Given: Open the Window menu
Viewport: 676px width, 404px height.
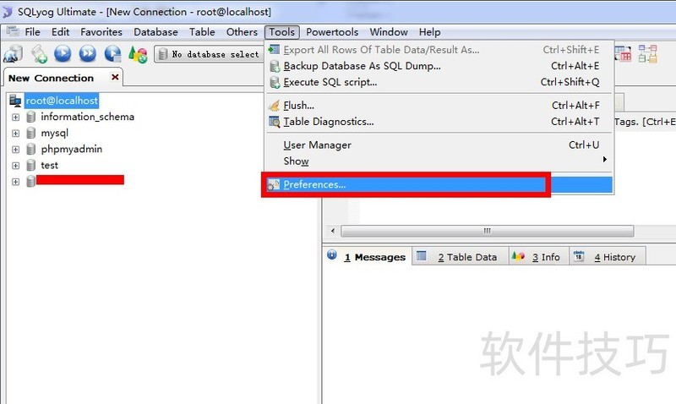Looking at the screenshot, I should pos(389,32).
